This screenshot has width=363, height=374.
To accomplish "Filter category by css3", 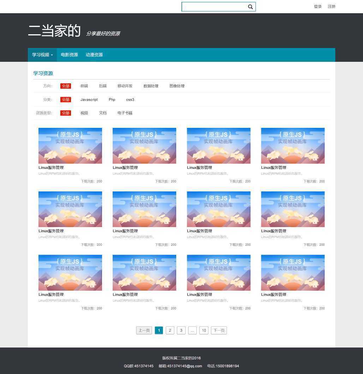I will click(130, 100).
